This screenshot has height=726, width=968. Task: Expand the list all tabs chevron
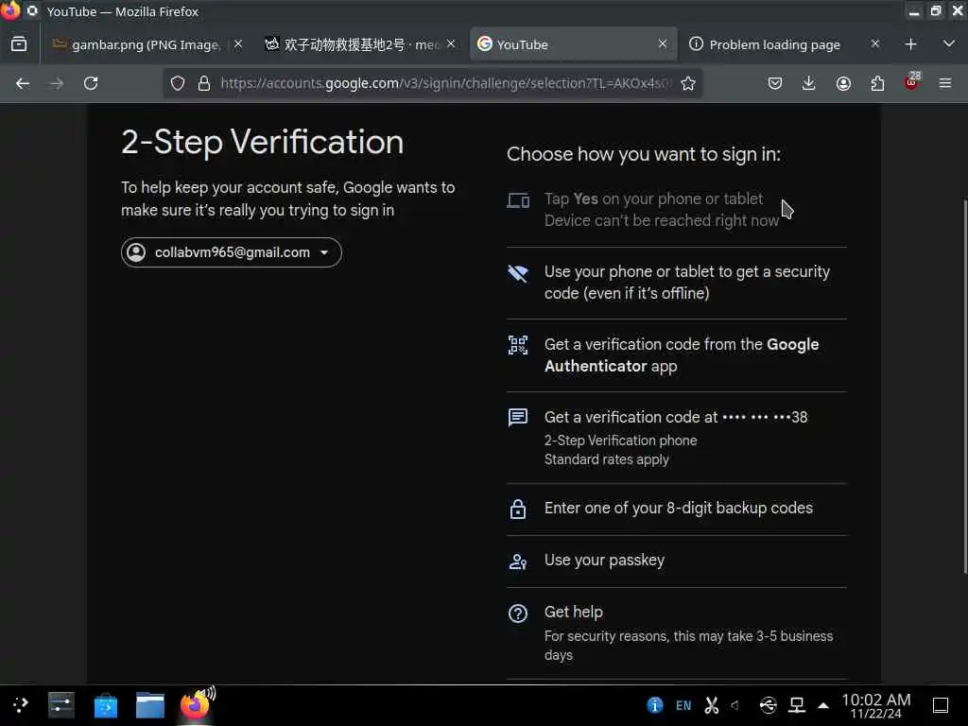(949, 44)
